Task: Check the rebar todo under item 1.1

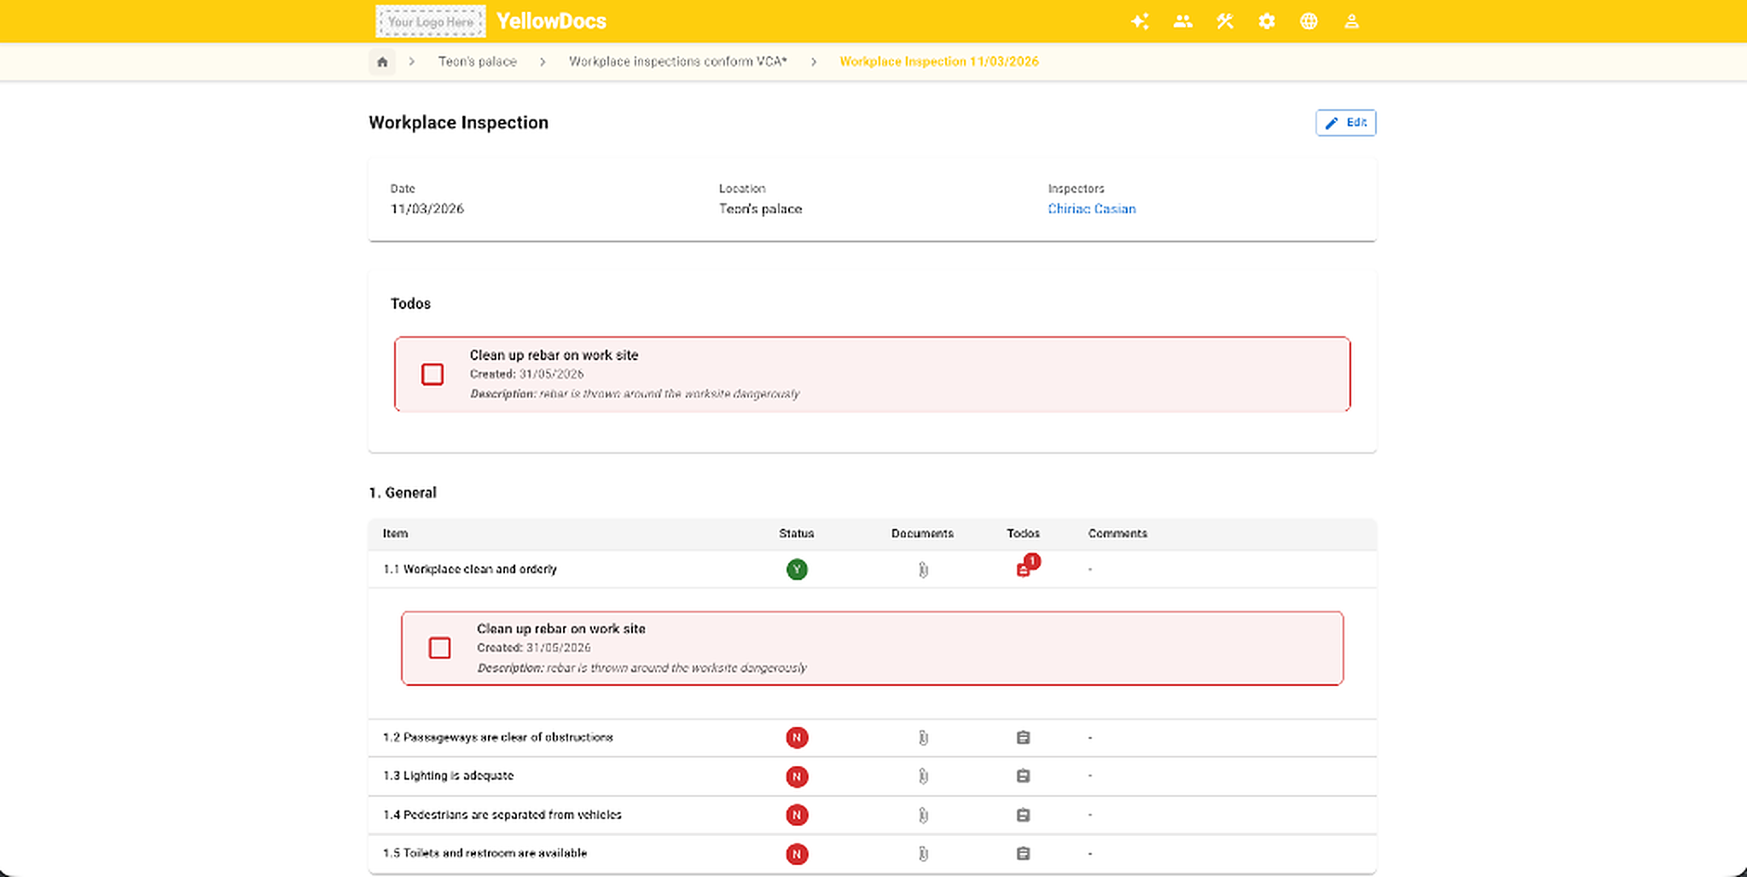Action: [439, 648]
